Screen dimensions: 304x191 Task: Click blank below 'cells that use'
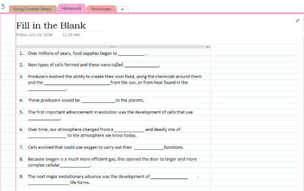click(x=44, y=118)
